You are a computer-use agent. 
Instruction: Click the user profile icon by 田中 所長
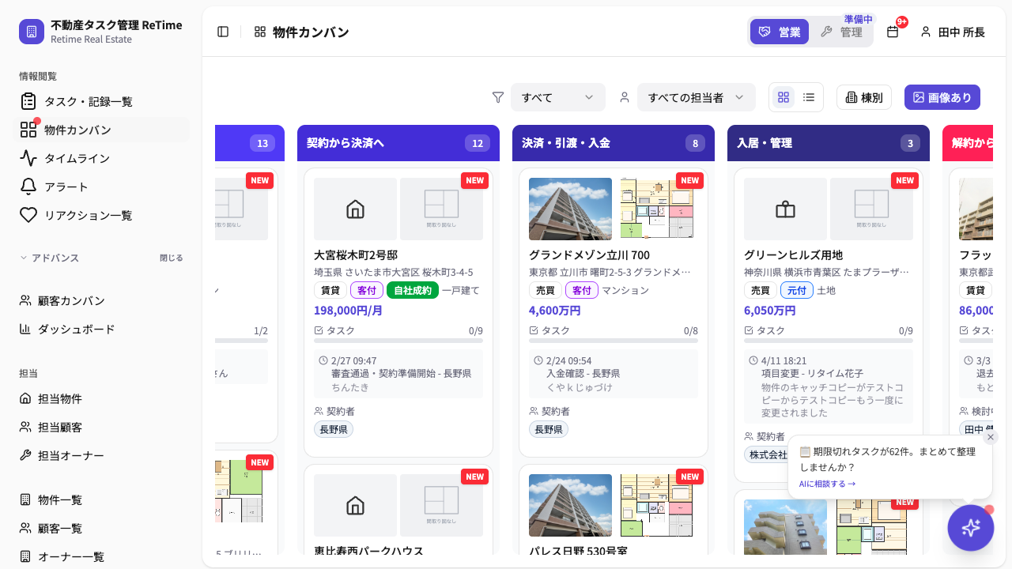pos(926,32)
